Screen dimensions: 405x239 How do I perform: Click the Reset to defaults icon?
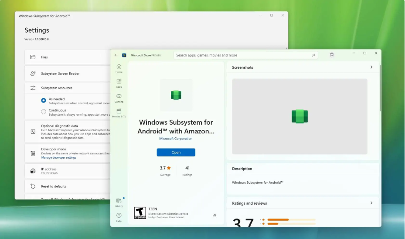[33, 186]
